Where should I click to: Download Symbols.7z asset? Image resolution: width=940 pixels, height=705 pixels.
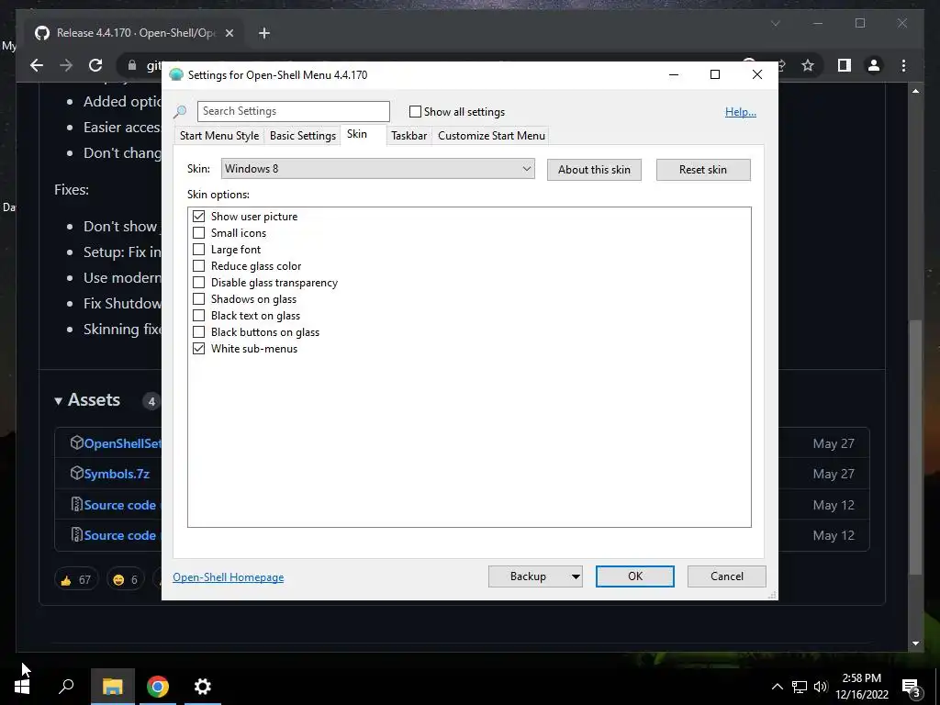[117, 474]
